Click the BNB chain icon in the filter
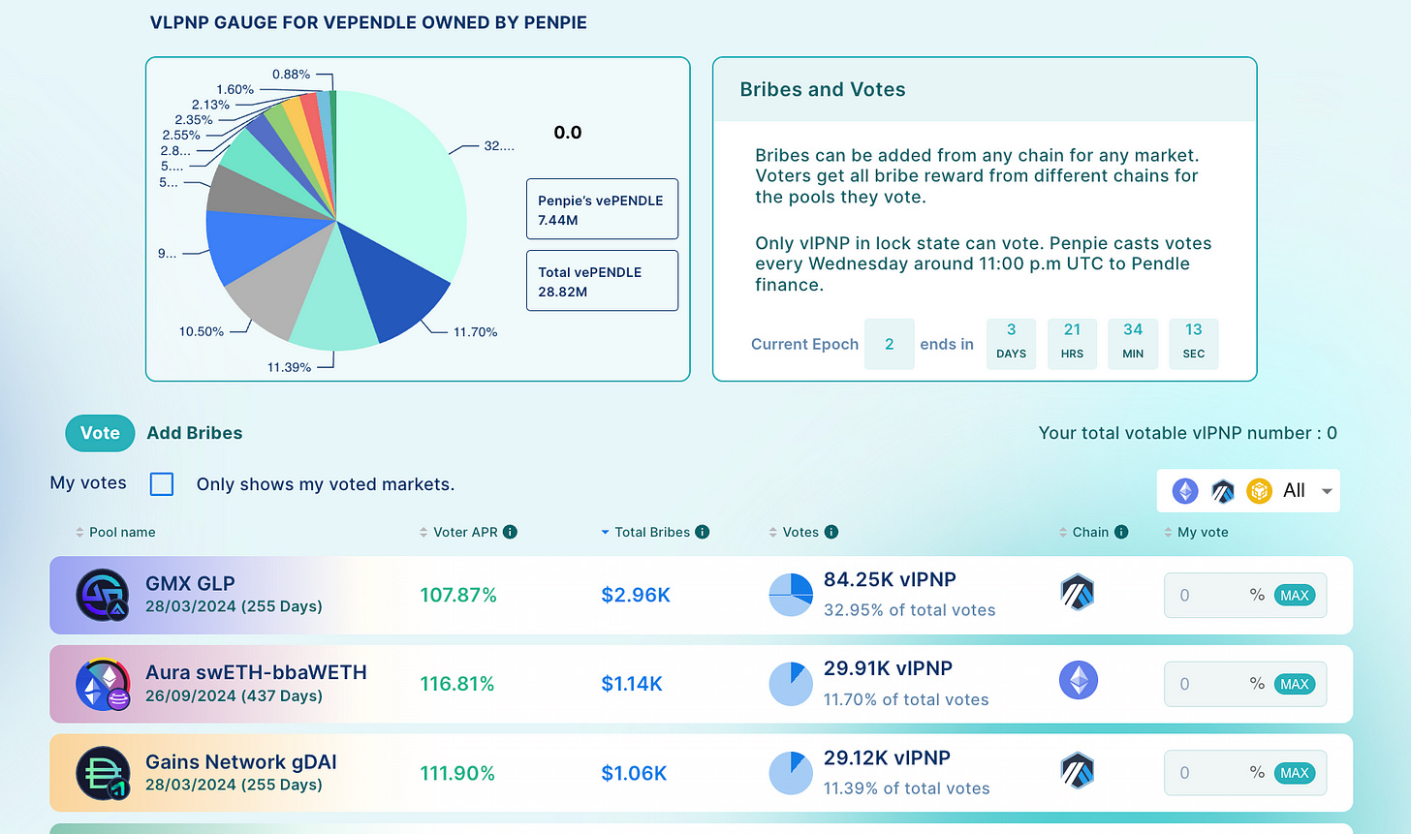This screenshot has height=834, width=1411. click(x=1259, y=491)
